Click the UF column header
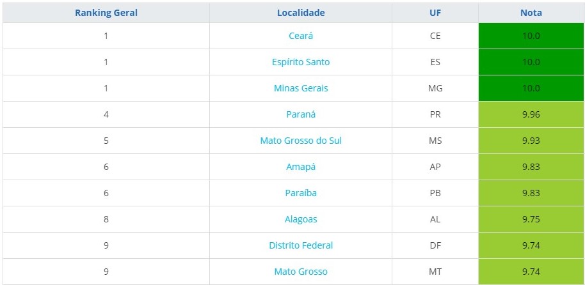This screenshot has height=285, width=585. (x=435, y=13)
